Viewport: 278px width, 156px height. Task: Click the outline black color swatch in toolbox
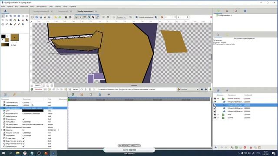(x=3, y=36)
